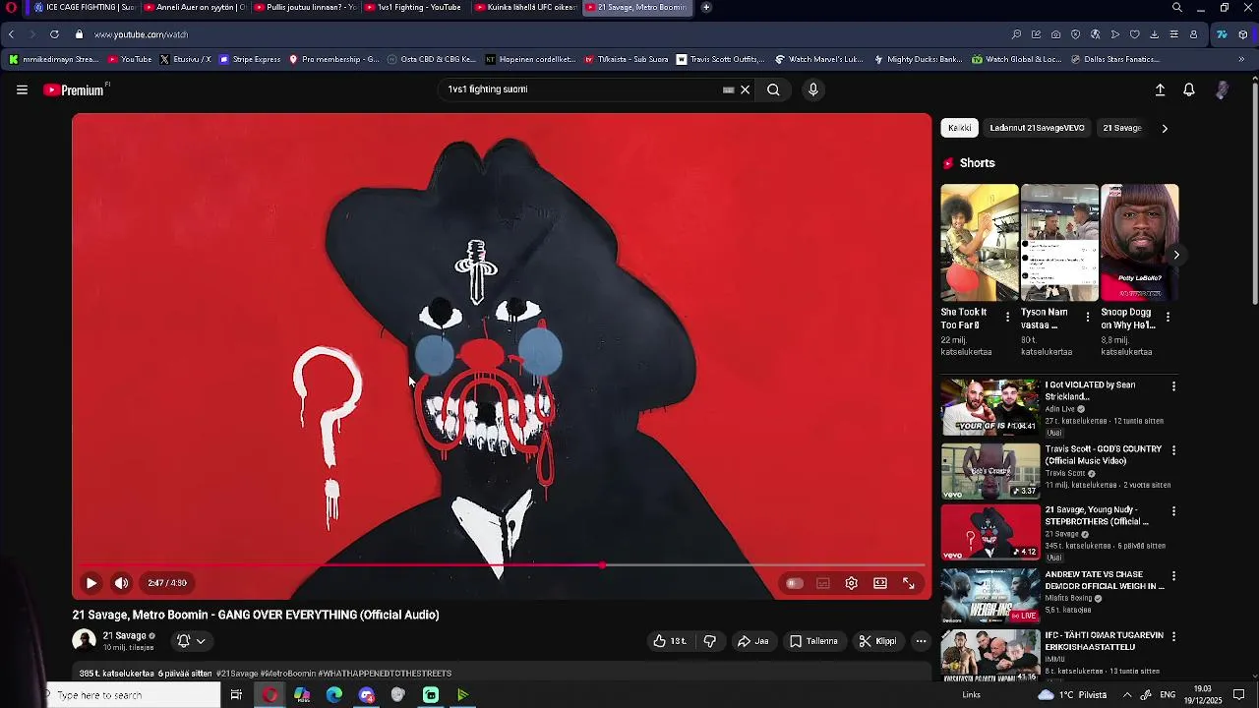1259x708 pixels.
Task: Enter fullscreen mode
Action: pos(909,583)
